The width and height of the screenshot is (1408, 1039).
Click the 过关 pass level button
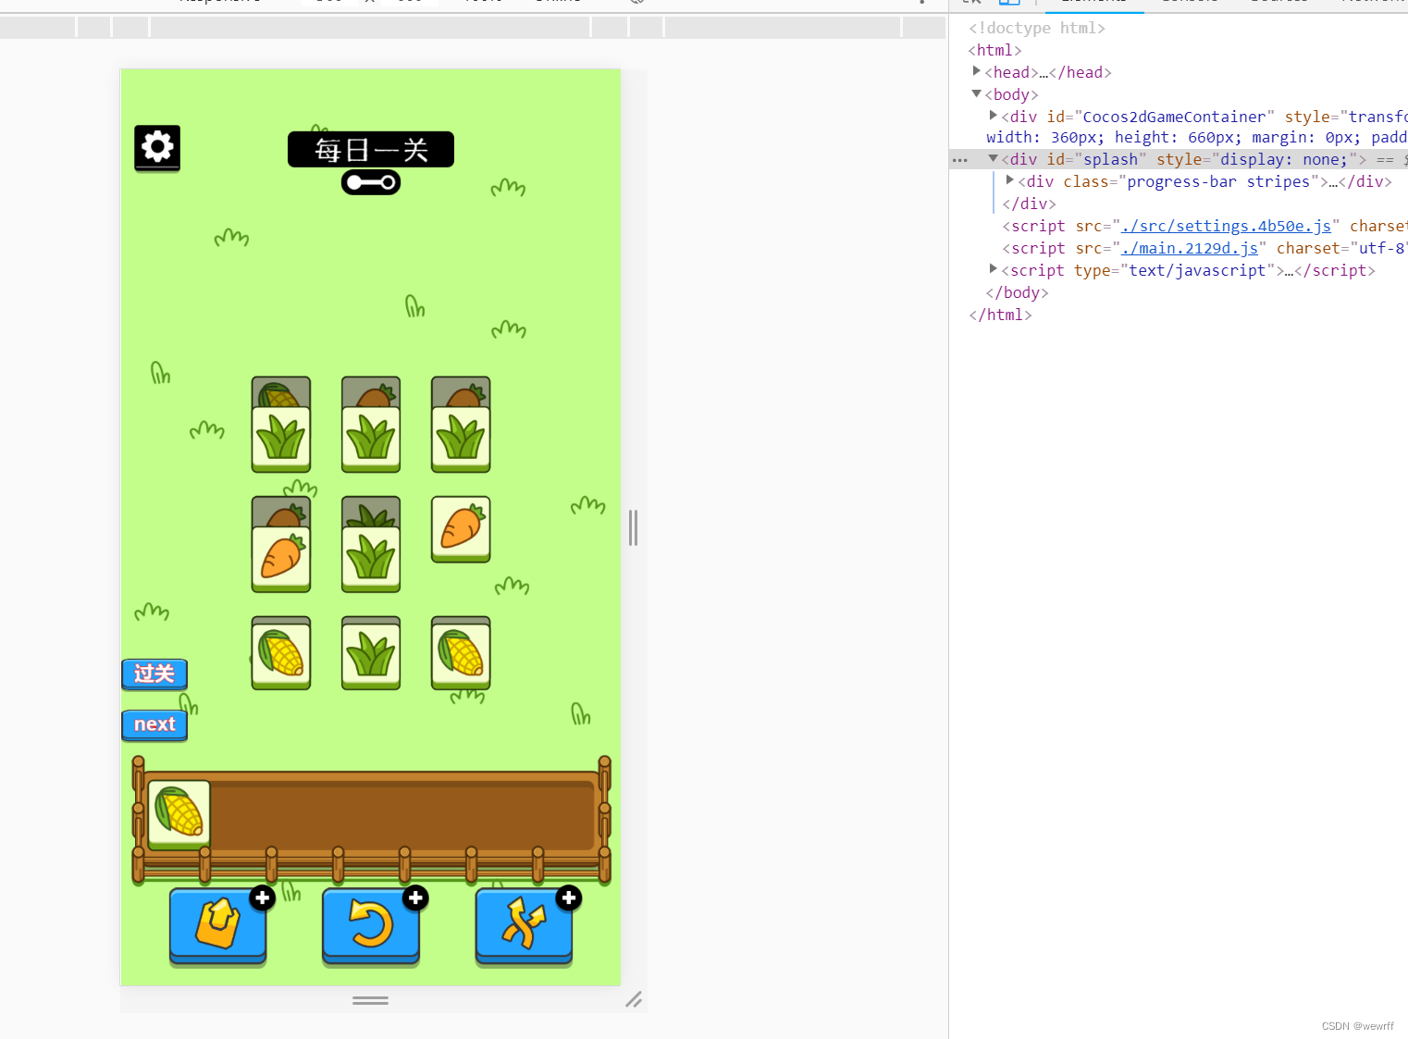(x=154, y=674)
